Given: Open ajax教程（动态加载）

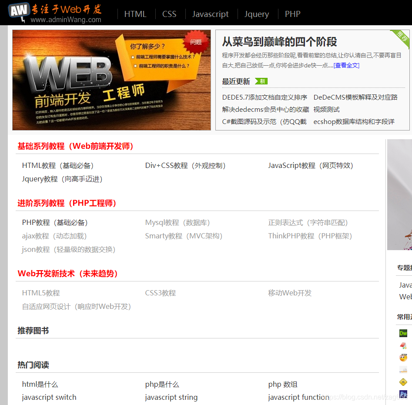Looking at the screenshot, I should point(54,236).
